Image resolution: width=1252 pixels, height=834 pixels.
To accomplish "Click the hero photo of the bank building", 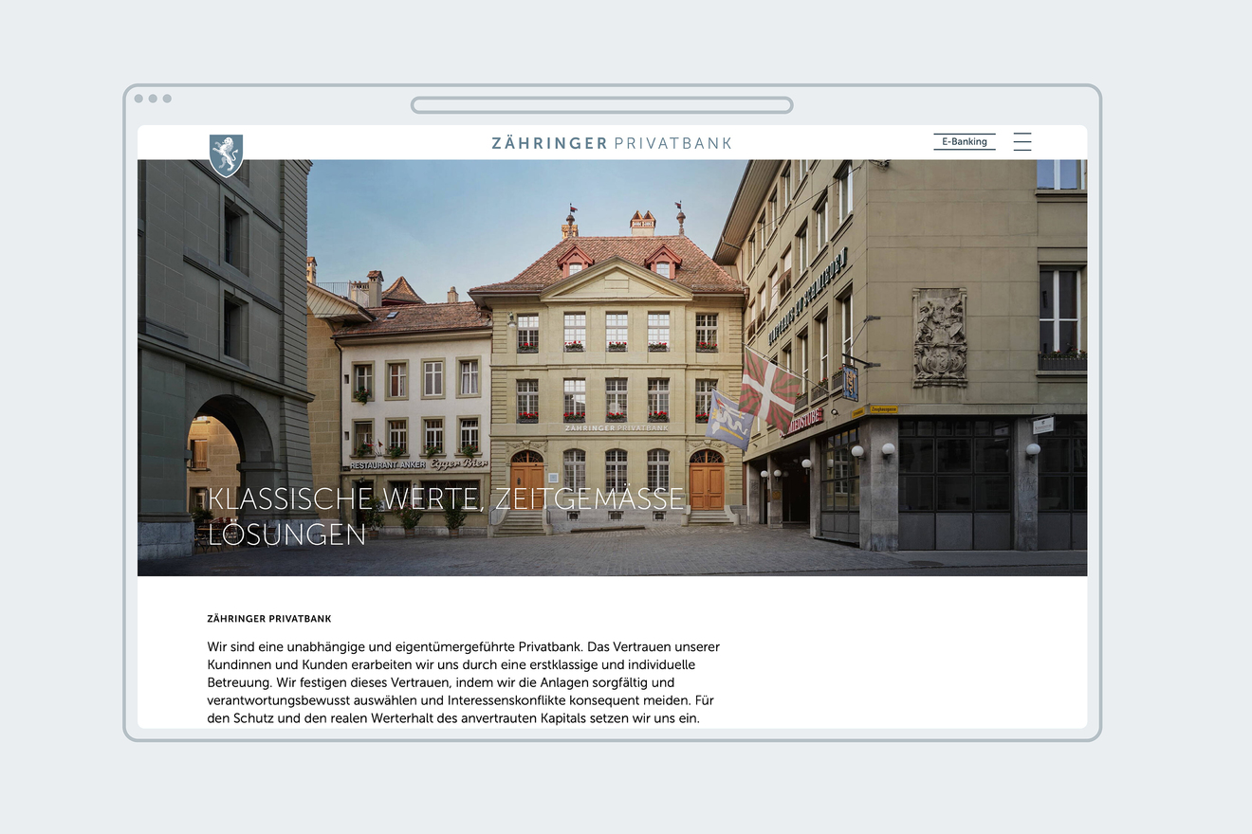I will (612, 368).
